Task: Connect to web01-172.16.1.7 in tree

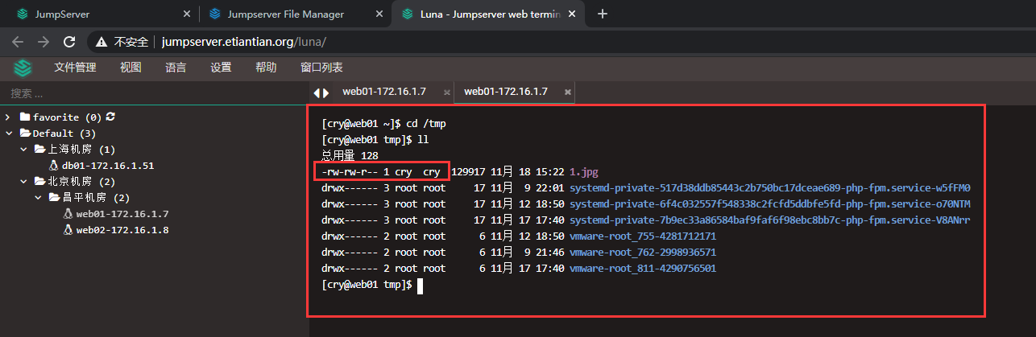Action: (x=122, y=214)
